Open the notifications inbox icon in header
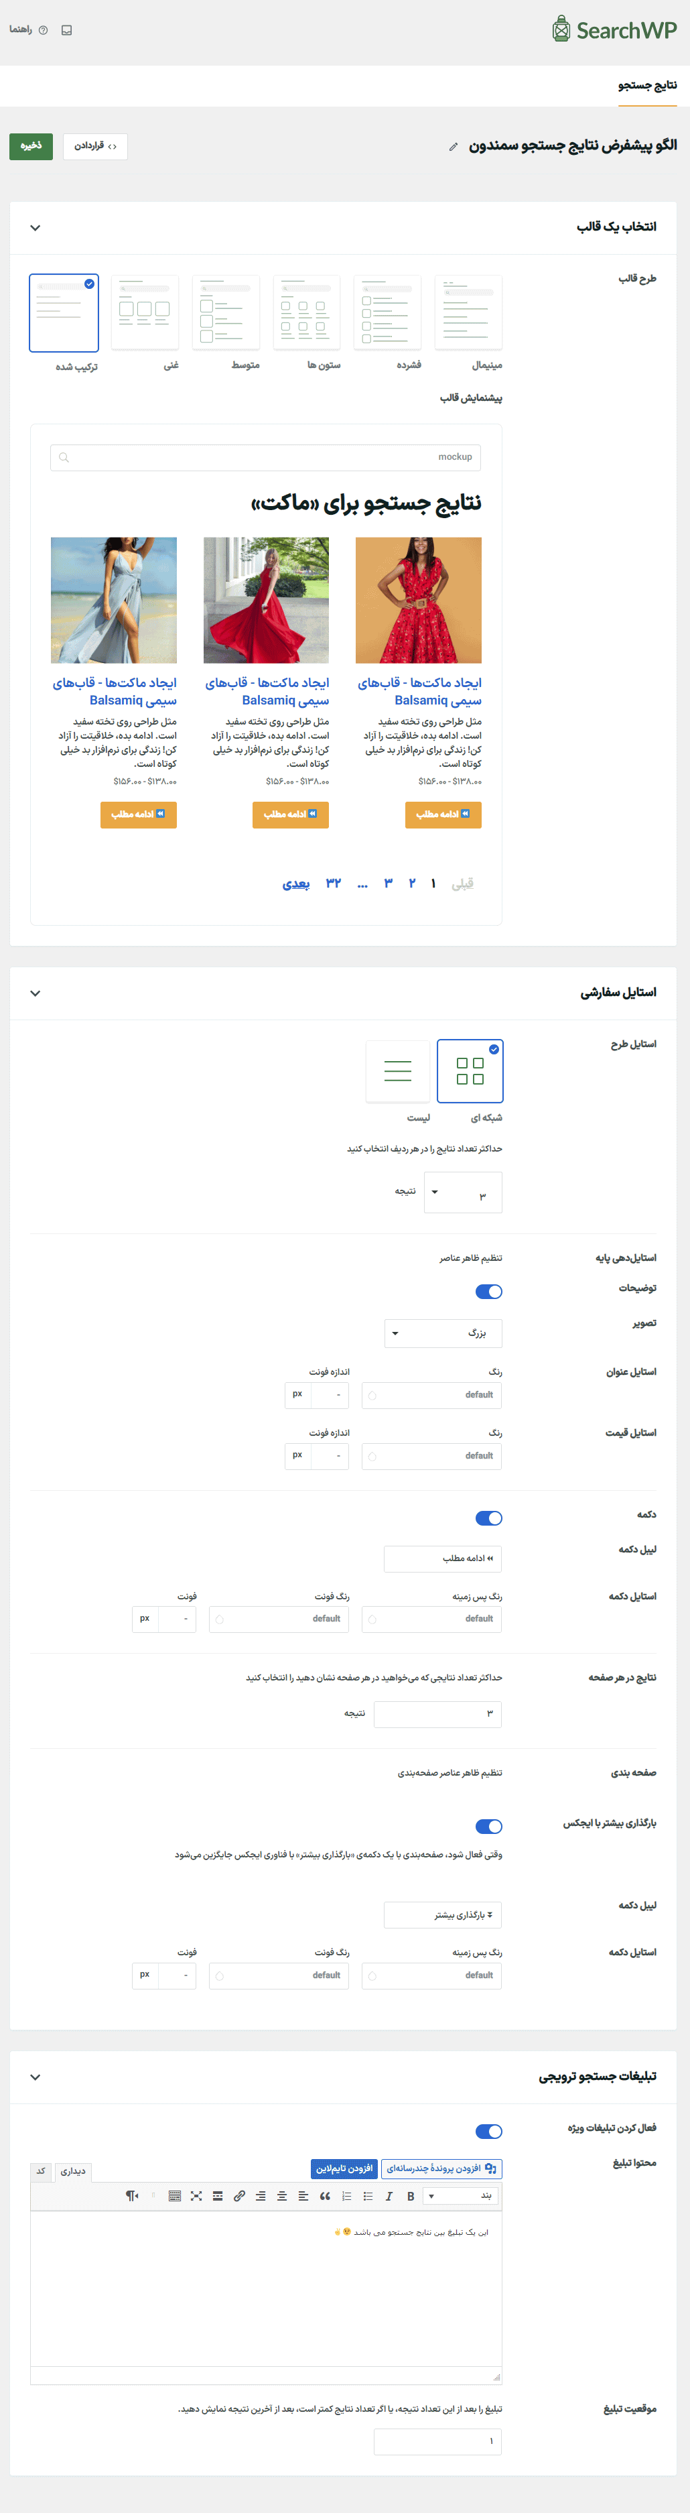The width and height of the screenshot is (690, 2513). click(66, 30)
